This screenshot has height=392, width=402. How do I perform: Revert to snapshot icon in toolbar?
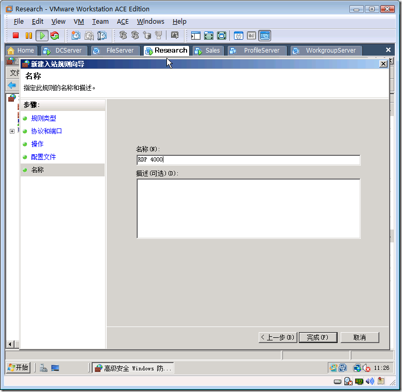click(89, 36)
